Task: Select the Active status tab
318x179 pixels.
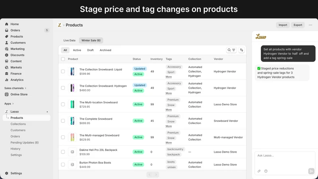Action: [x=77, y=50]
